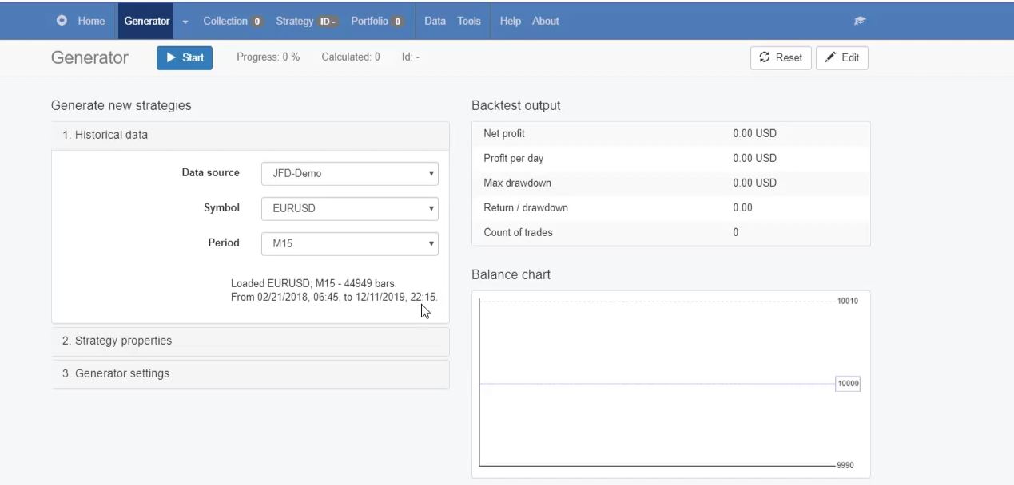Open the Tools menu

point(469,22)
